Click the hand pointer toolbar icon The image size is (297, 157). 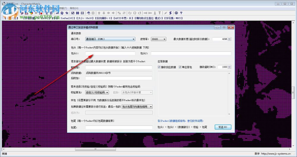tap(89, 13)
